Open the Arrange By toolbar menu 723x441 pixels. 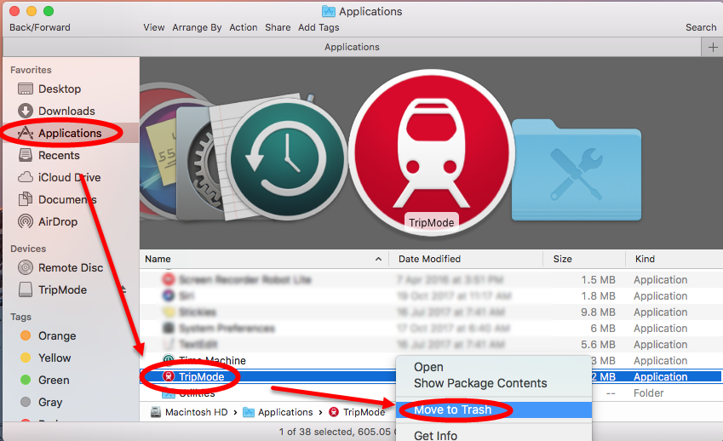click(x=197, y=27)
